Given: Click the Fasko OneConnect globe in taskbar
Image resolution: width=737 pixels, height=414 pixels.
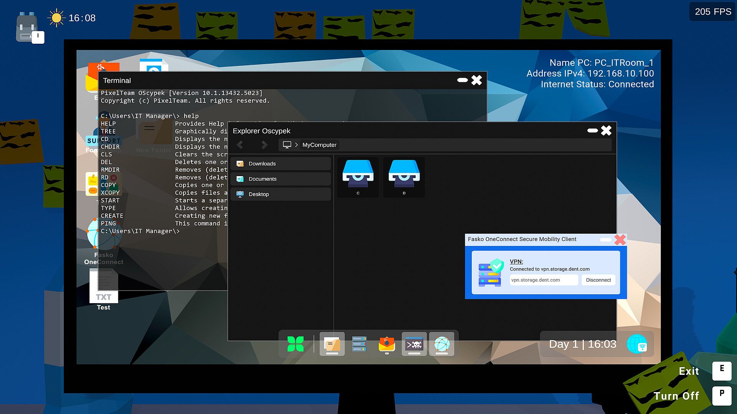Looking at the screenshot, I should click(441, 344).
